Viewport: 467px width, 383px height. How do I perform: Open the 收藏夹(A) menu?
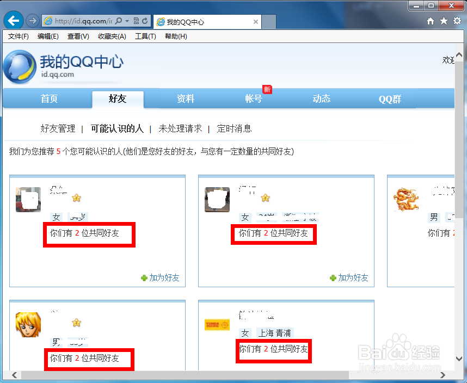click(112, 36)
